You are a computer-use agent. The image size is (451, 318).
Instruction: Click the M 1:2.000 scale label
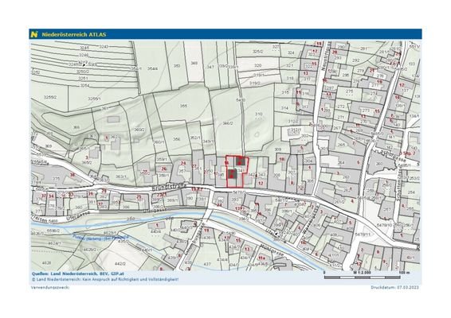coord(362,273)
